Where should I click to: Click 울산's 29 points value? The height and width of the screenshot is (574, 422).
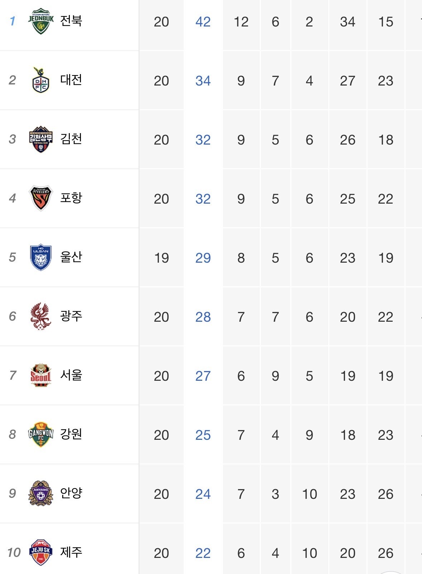click(x=203, y=258)
